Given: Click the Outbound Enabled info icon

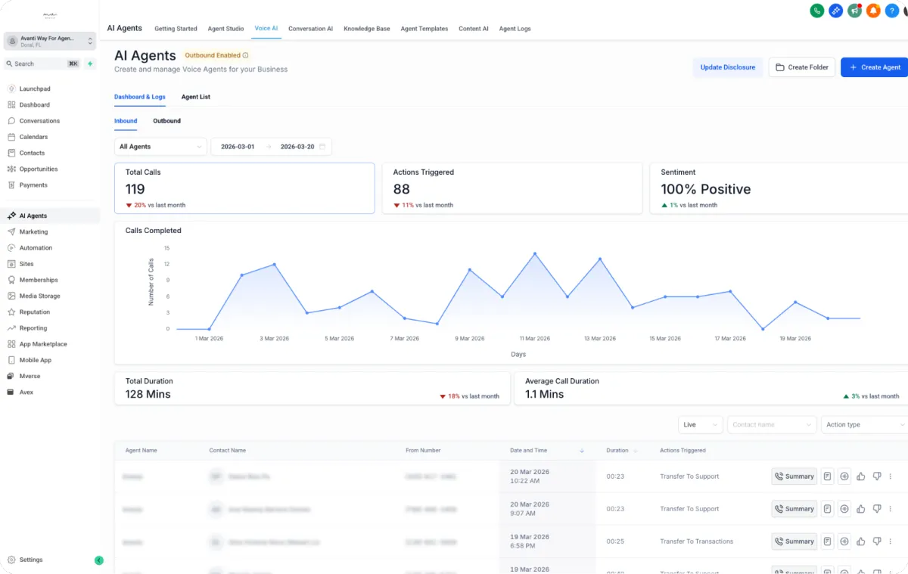Looking at the screenshot, I should tap(245, 55).
